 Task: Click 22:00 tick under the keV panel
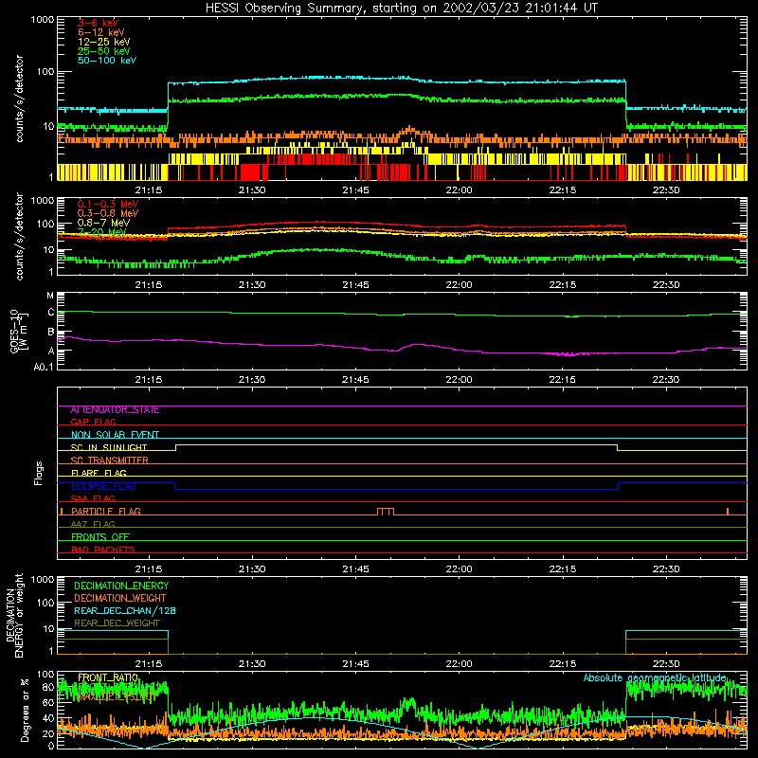tap(459, 190)
